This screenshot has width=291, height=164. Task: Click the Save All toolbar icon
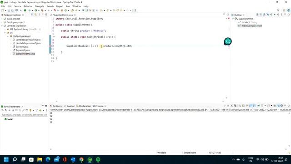(12, 10)
